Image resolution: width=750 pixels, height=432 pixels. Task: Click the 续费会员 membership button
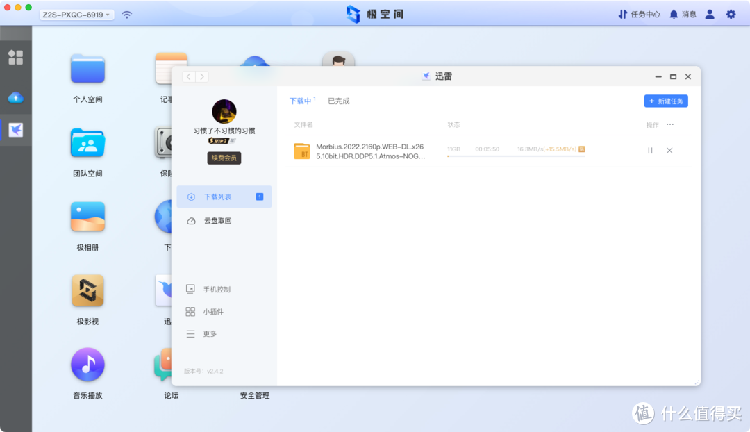coord(224,158)
